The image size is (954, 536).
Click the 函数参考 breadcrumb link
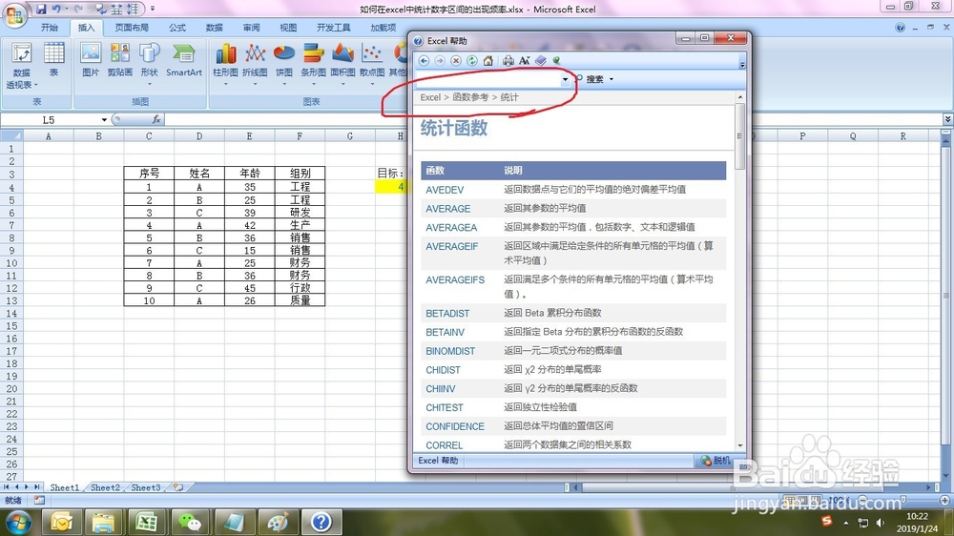[x=470, y=97]
